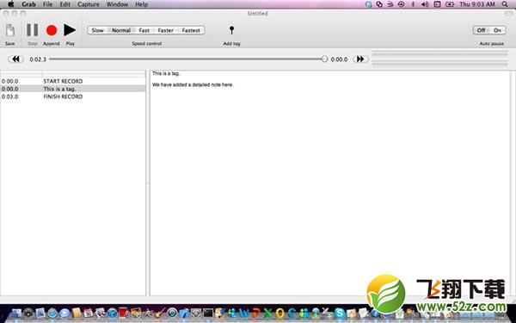The height and width of the screenshot is (323, 516).
Task: Choose the Faster speed segment
Action: coord(165,30)
